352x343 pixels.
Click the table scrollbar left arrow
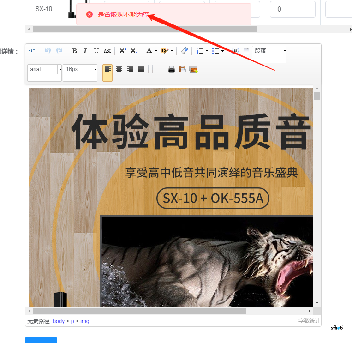(x=29, y=29)
